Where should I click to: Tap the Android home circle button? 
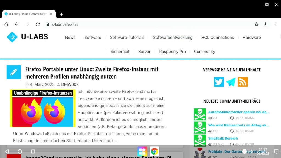pos(20,151)
